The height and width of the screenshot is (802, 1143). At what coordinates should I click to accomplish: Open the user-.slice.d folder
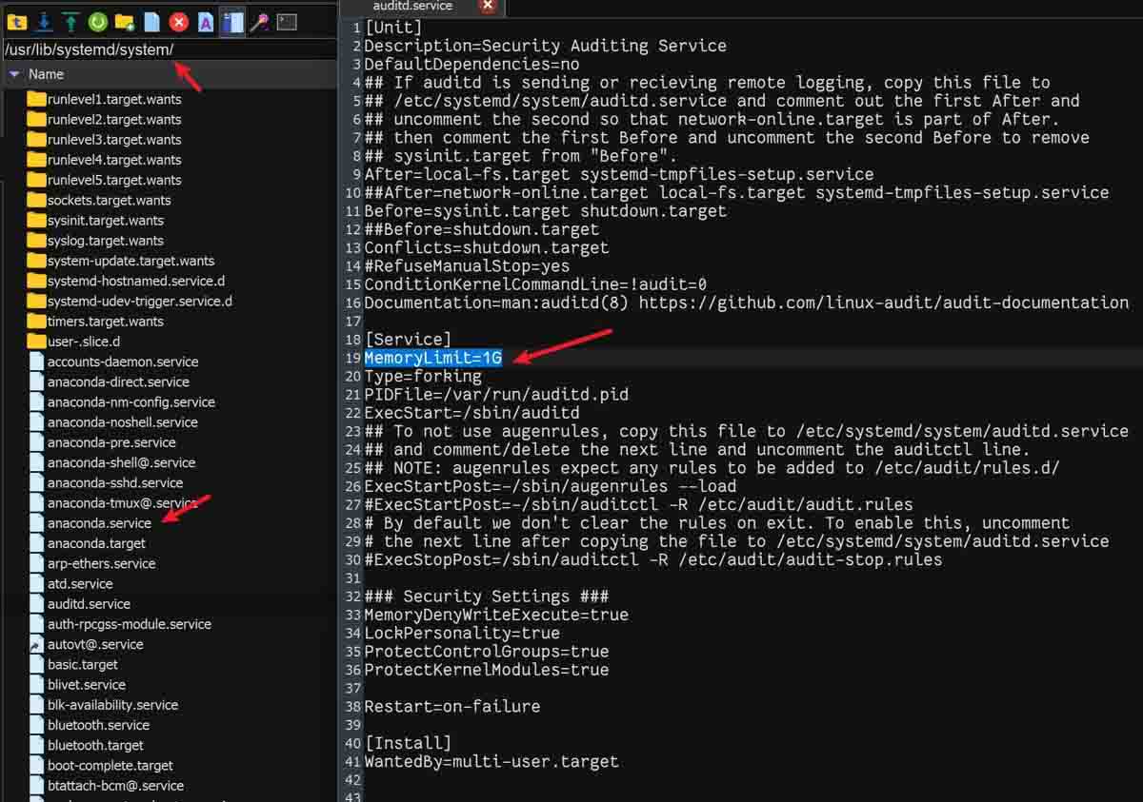74,342
